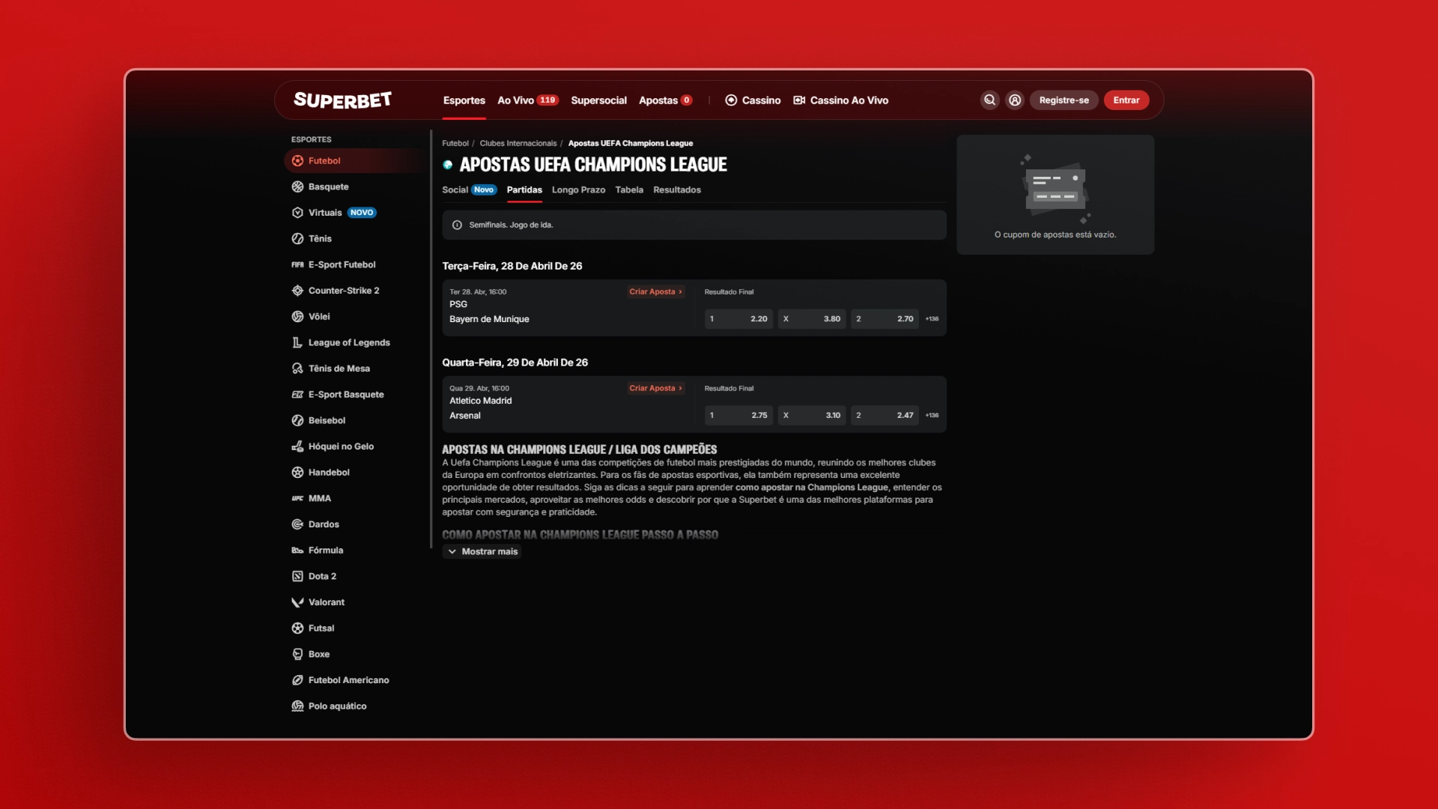Image resolution: width=1438 pixels, height=809 pixels.
Task: Select the Valorant sport icon
Action: pos(297,602)
